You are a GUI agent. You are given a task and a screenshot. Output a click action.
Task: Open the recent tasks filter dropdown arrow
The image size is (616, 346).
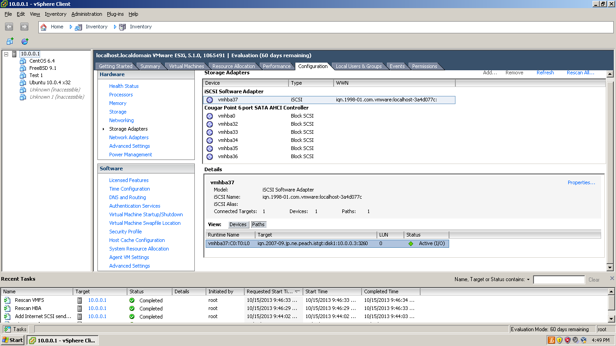click(528, 280)
